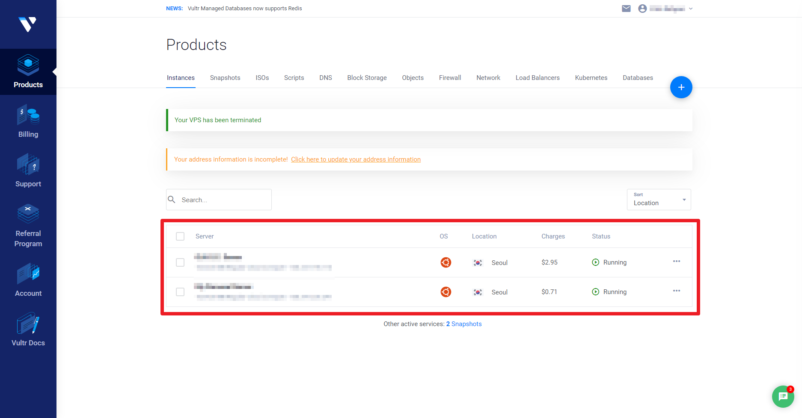The width and height of the screenshot is (802, 418).
Task: Check the box for the $0.71 server
Action: tap(180, 292)
